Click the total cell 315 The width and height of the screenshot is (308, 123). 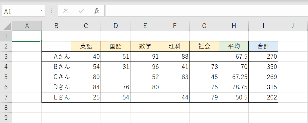pos(263,87)
